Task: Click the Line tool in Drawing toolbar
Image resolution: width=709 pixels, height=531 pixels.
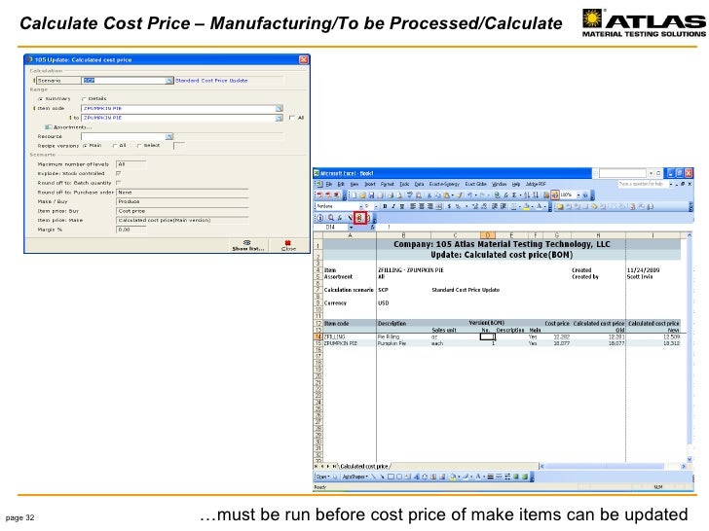Action: point(374,477)
